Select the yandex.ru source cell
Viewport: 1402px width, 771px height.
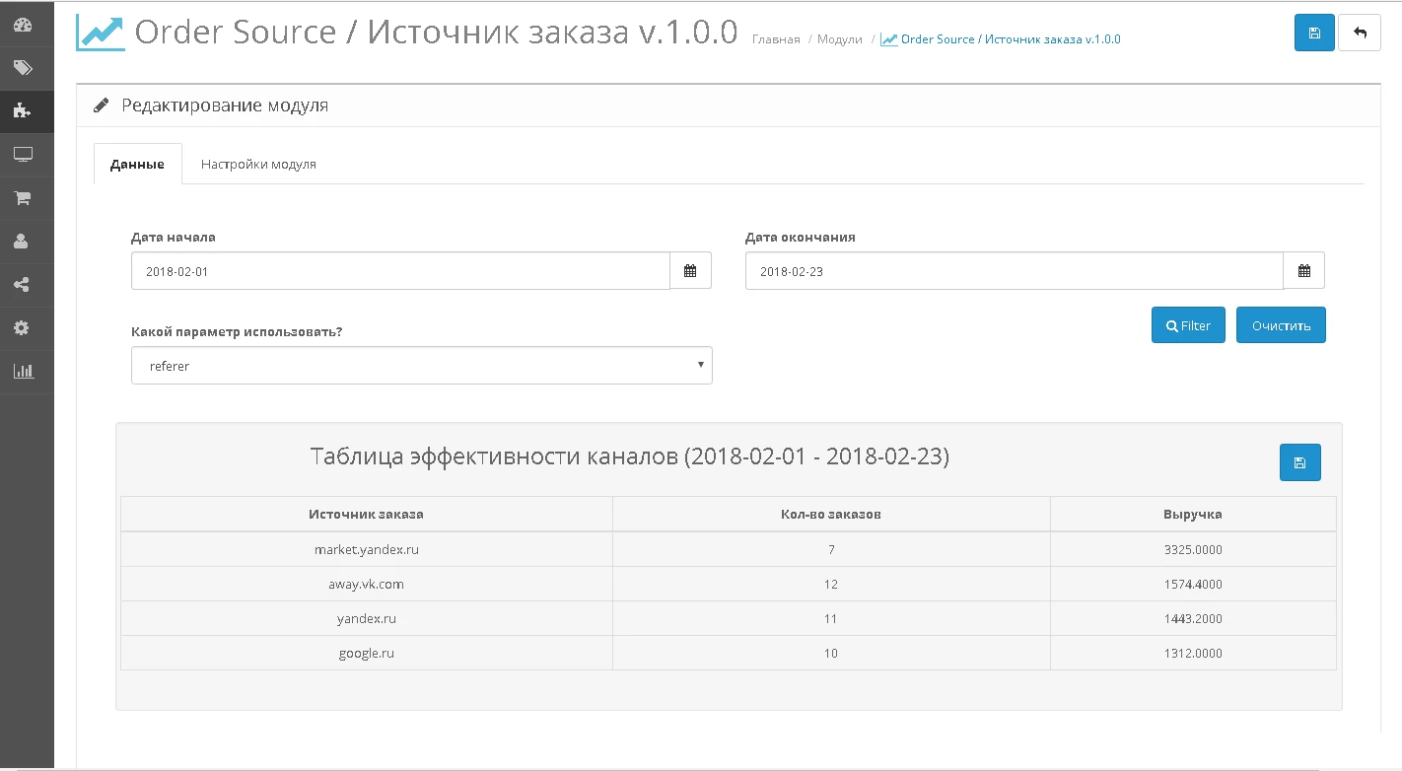click(366, 618)
